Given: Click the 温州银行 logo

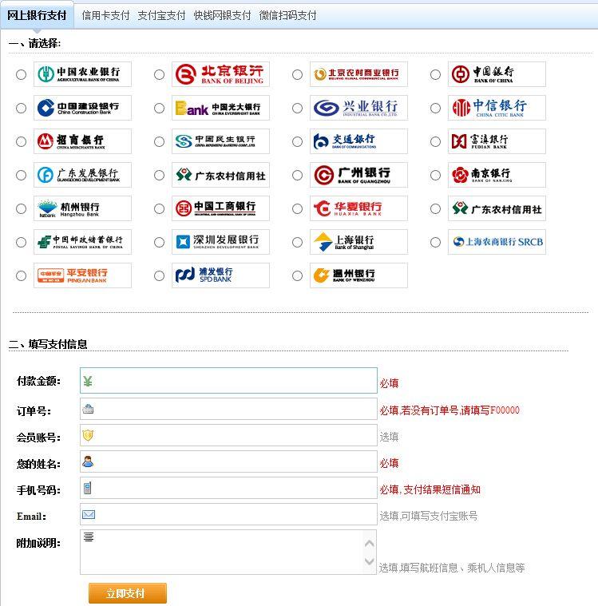Looking at the screenshot, I should coord(358,275).
